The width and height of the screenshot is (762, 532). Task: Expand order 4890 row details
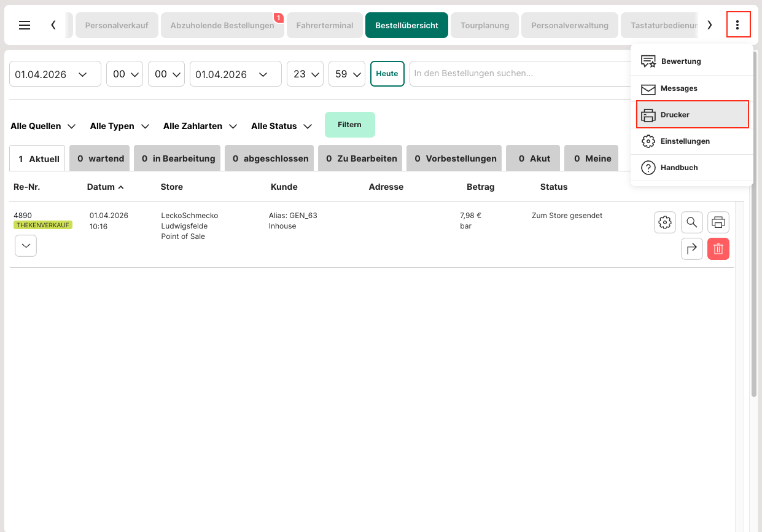coord(25,246)
